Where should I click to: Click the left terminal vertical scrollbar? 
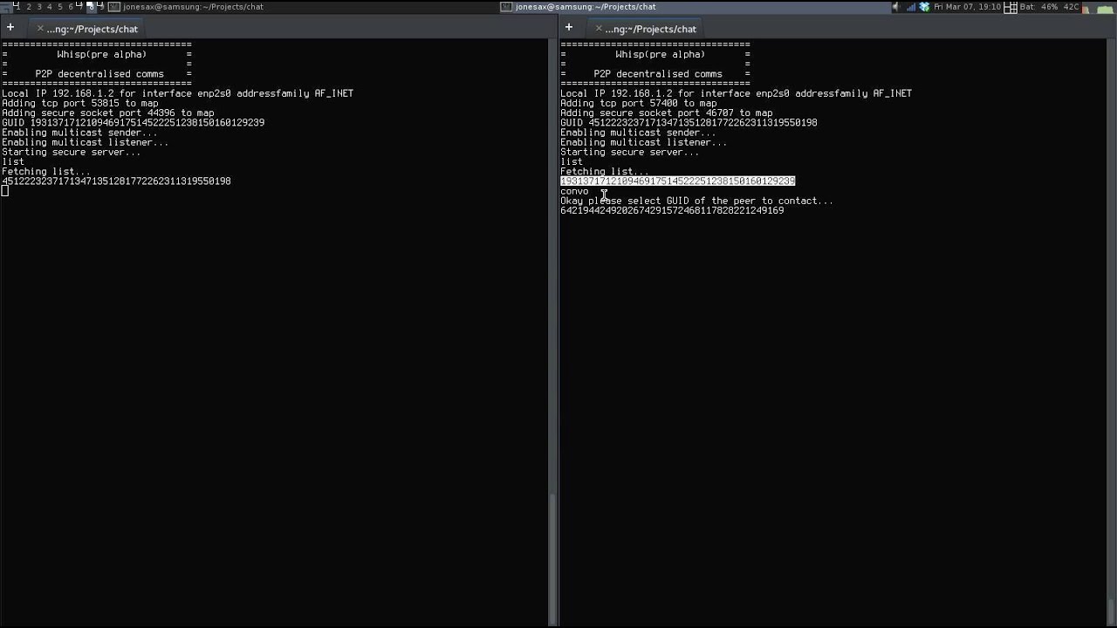552,331
